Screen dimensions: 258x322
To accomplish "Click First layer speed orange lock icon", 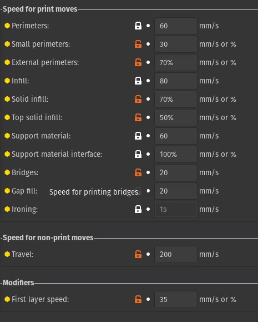I will tap(138, 299).
